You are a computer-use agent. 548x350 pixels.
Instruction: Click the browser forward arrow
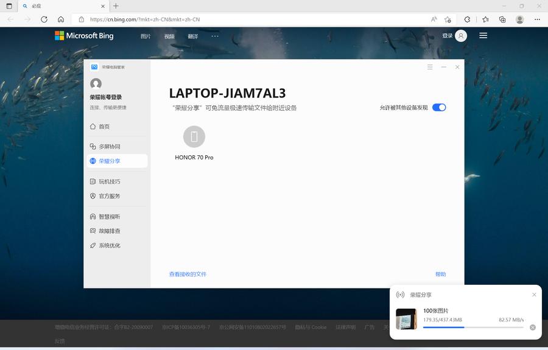(x=27, y=19)
